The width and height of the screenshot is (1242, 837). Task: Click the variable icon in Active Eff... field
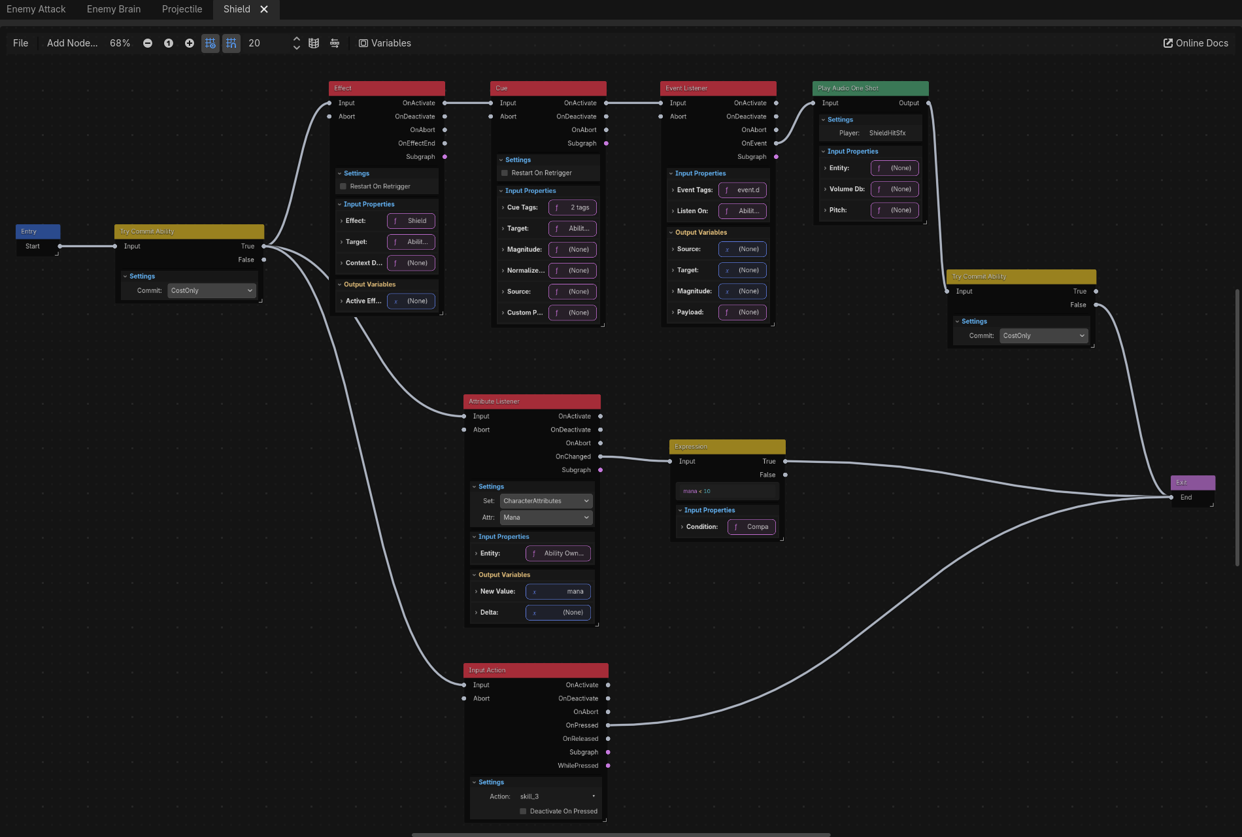coord(395,301)
